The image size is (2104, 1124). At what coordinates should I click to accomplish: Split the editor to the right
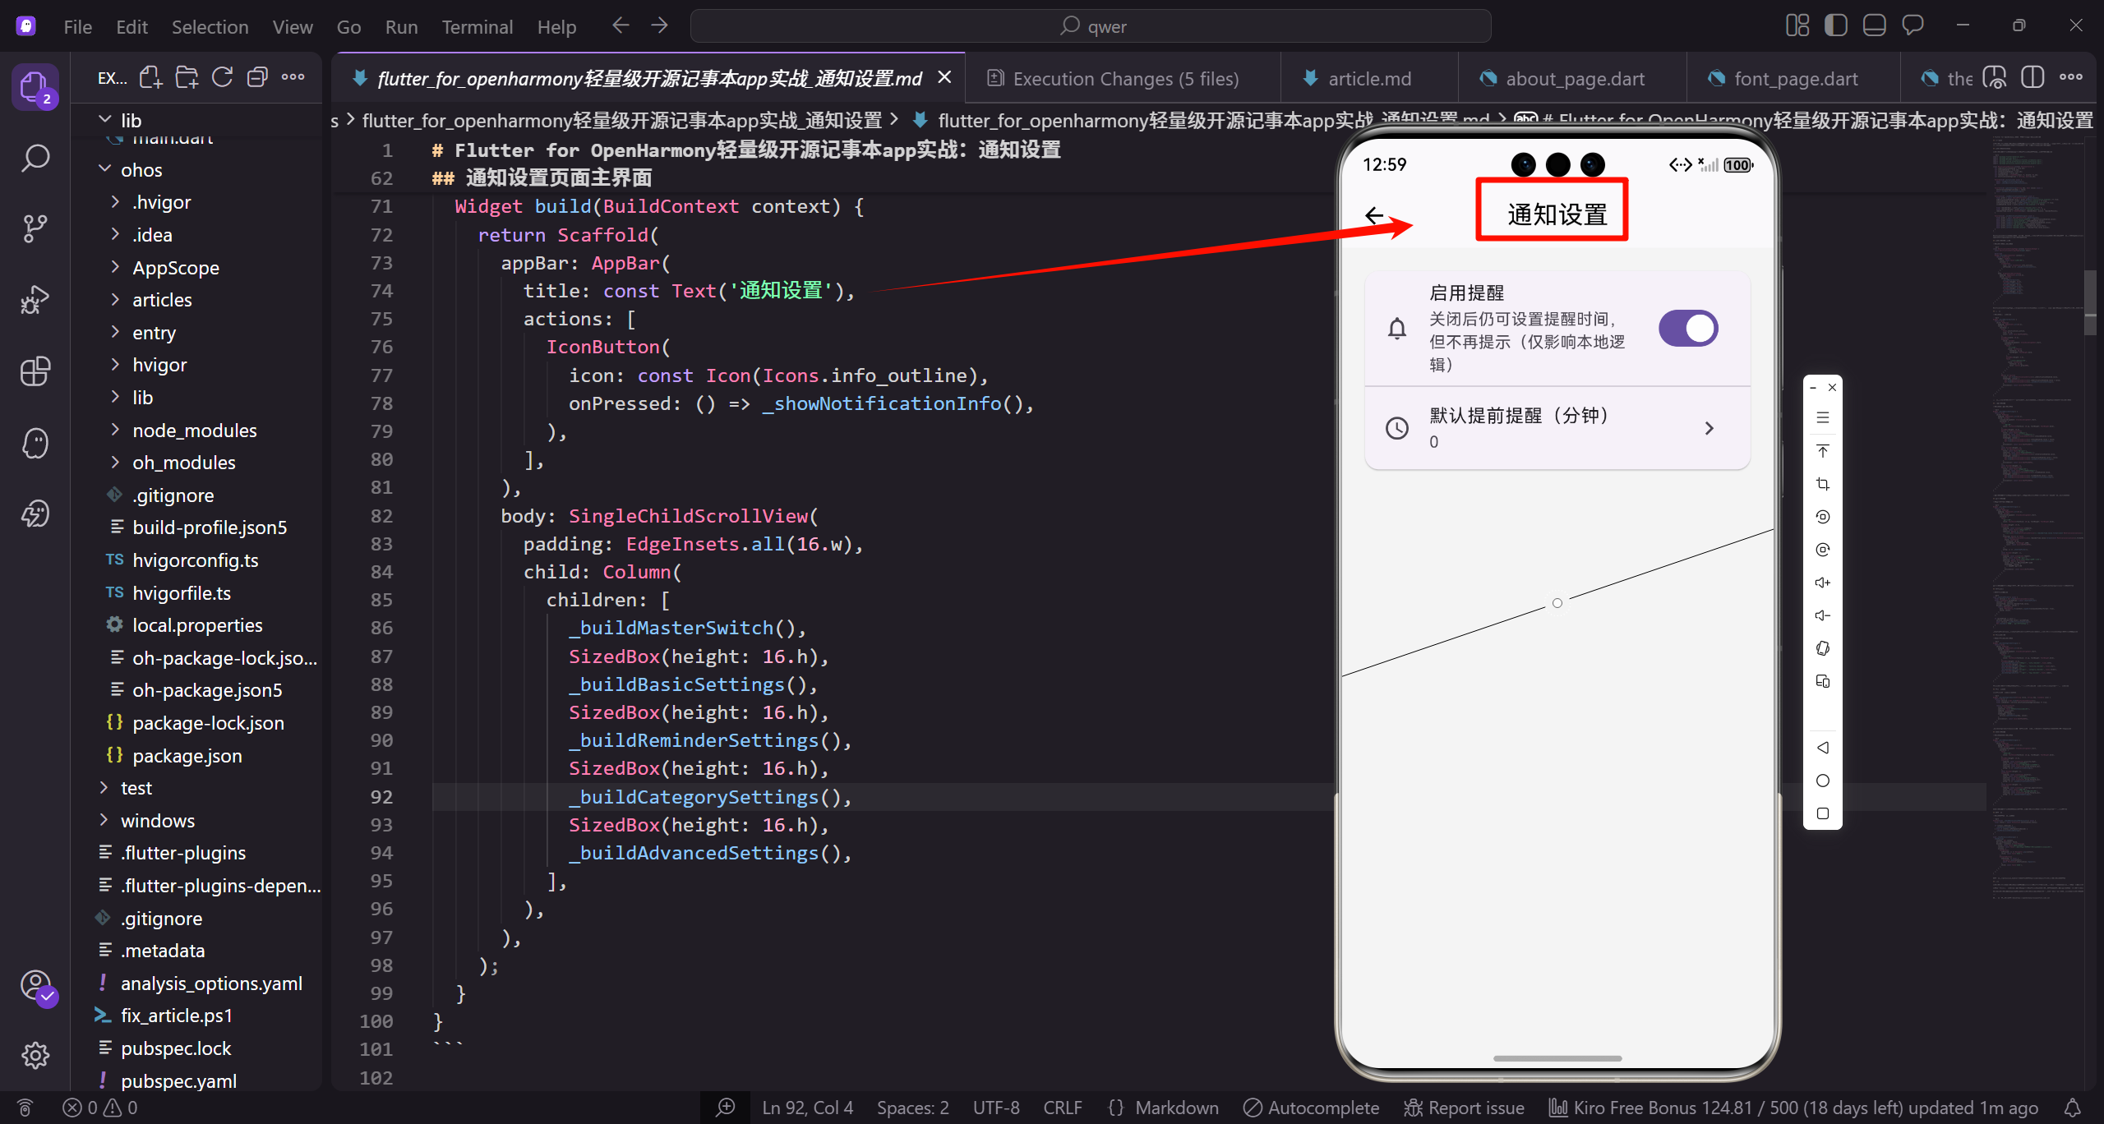coord(2032,78)
